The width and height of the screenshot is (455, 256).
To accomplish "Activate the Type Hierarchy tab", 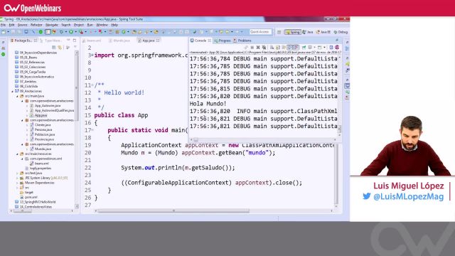I will tap(51, 41).
